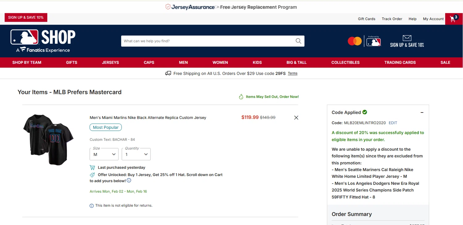Open Gift Cards link

tap(367, 19)
